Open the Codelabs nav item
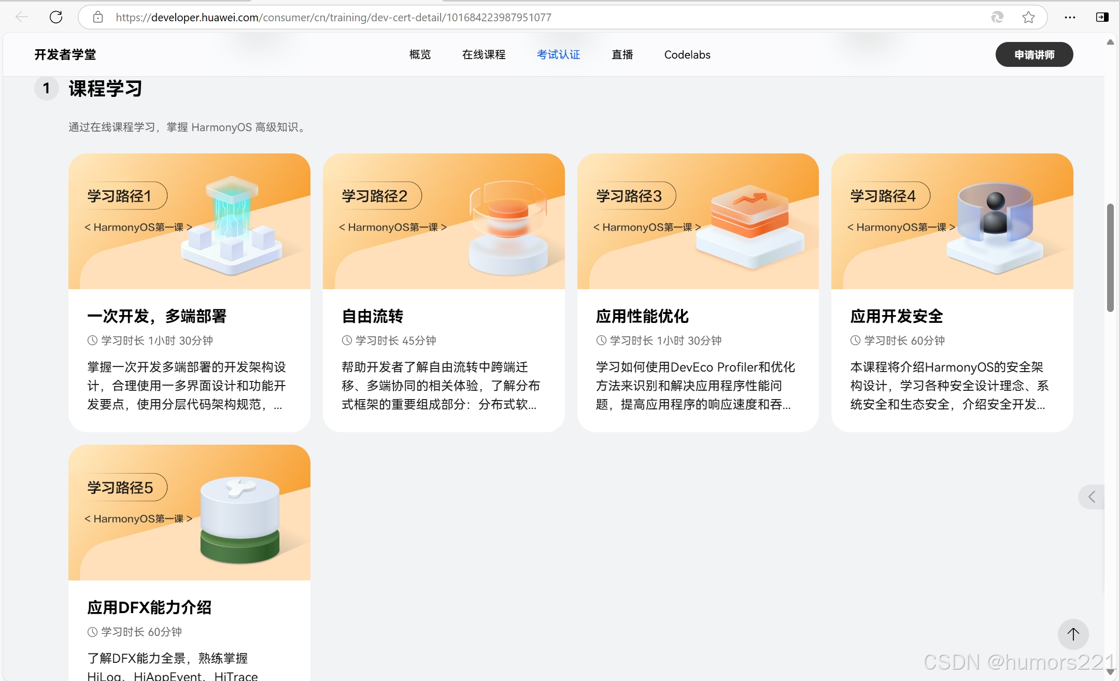Image resolution: width=1119 pixels, height=681 pixels. click(687, 54)
